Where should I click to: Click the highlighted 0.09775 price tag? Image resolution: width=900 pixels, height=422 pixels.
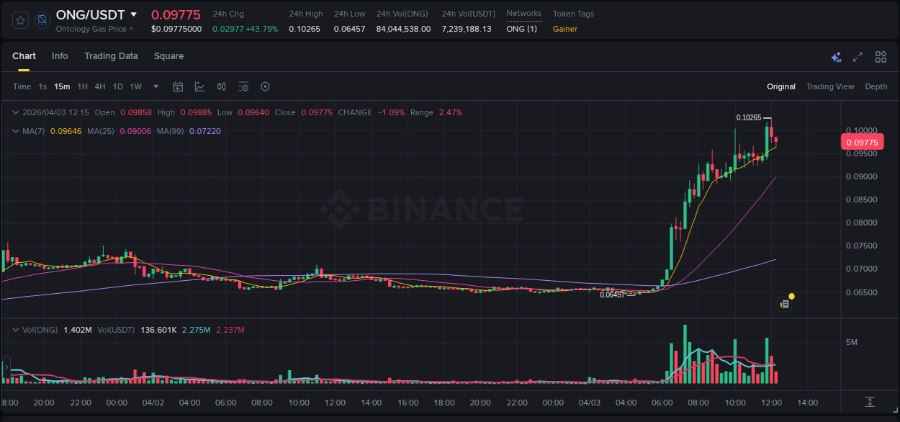click(862, 142)
